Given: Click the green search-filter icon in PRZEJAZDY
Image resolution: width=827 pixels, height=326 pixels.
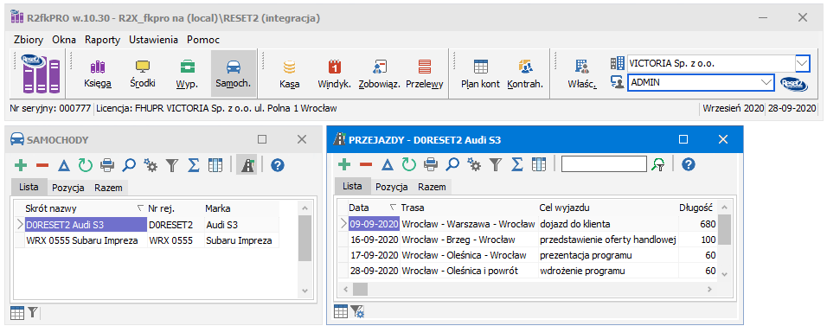Looking at the screenshot, I should (657, 165).
